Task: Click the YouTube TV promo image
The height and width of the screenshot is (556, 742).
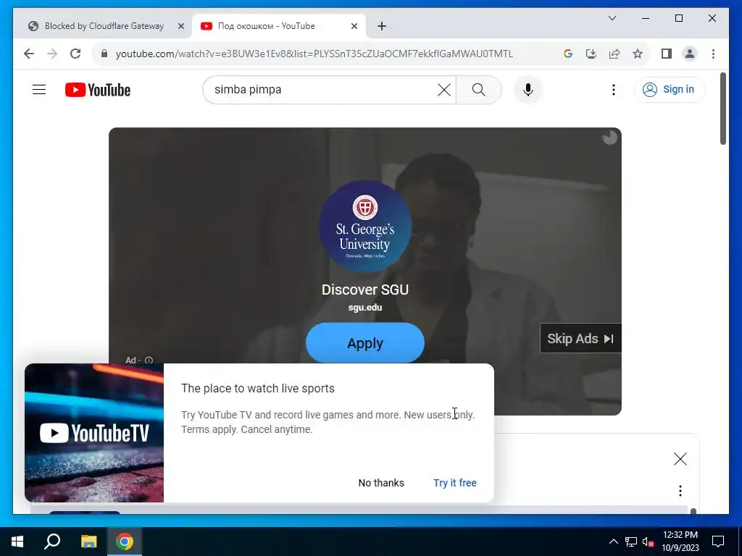Action: click(x=94, y=433)
